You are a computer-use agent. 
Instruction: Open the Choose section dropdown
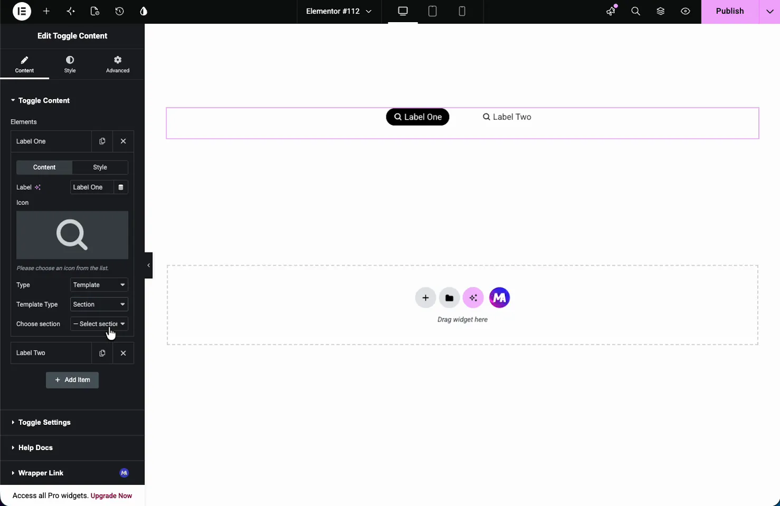(99, 324)
